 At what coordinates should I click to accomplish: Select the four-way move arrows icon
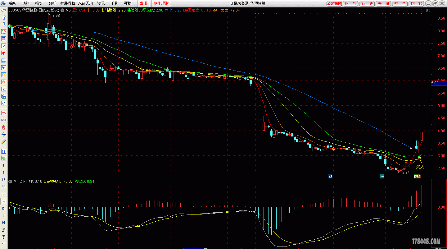(4, 134)
